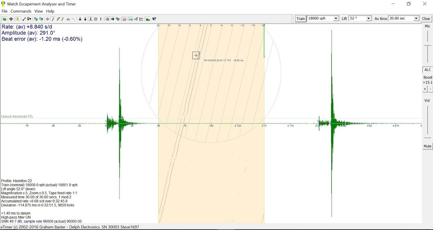Open the View menu
433x230 pixels.
coord(39,11)
